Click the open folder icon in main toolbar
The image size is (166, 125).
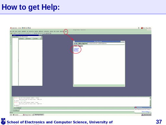(x=11, y=34)
